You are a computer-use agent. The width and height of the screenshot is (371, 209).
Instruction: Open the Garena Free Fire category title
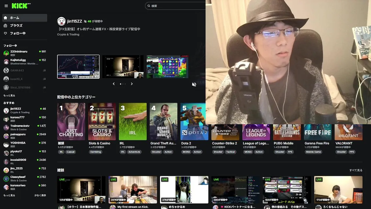pyautogui.click(x=317, y=143)
